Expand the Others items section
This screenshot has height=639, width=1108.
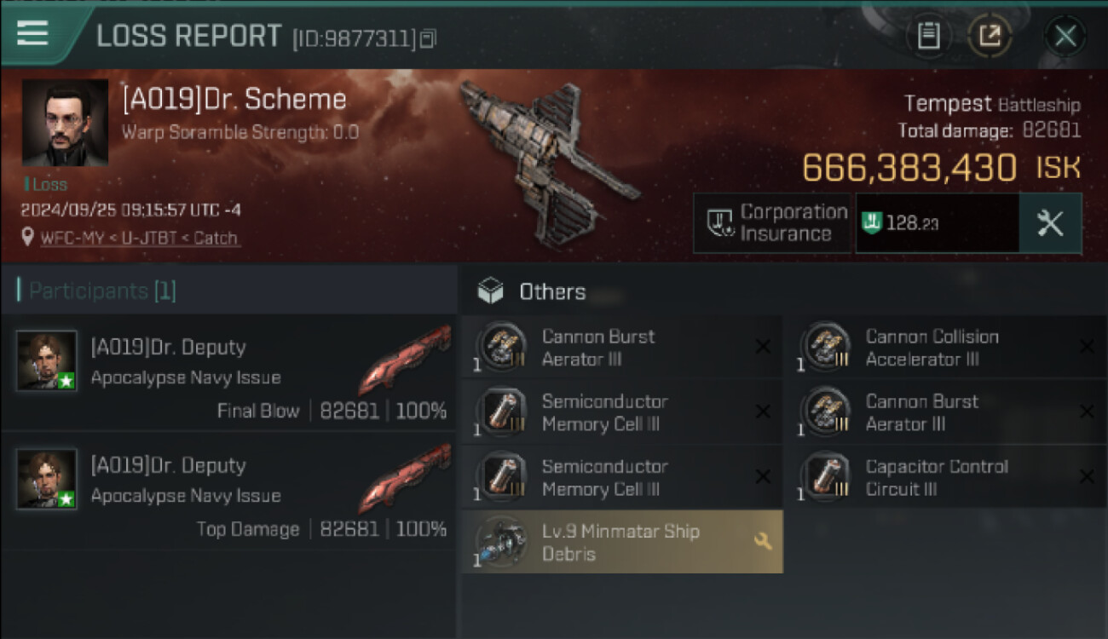pyautogui.click(x=551, y=291)
